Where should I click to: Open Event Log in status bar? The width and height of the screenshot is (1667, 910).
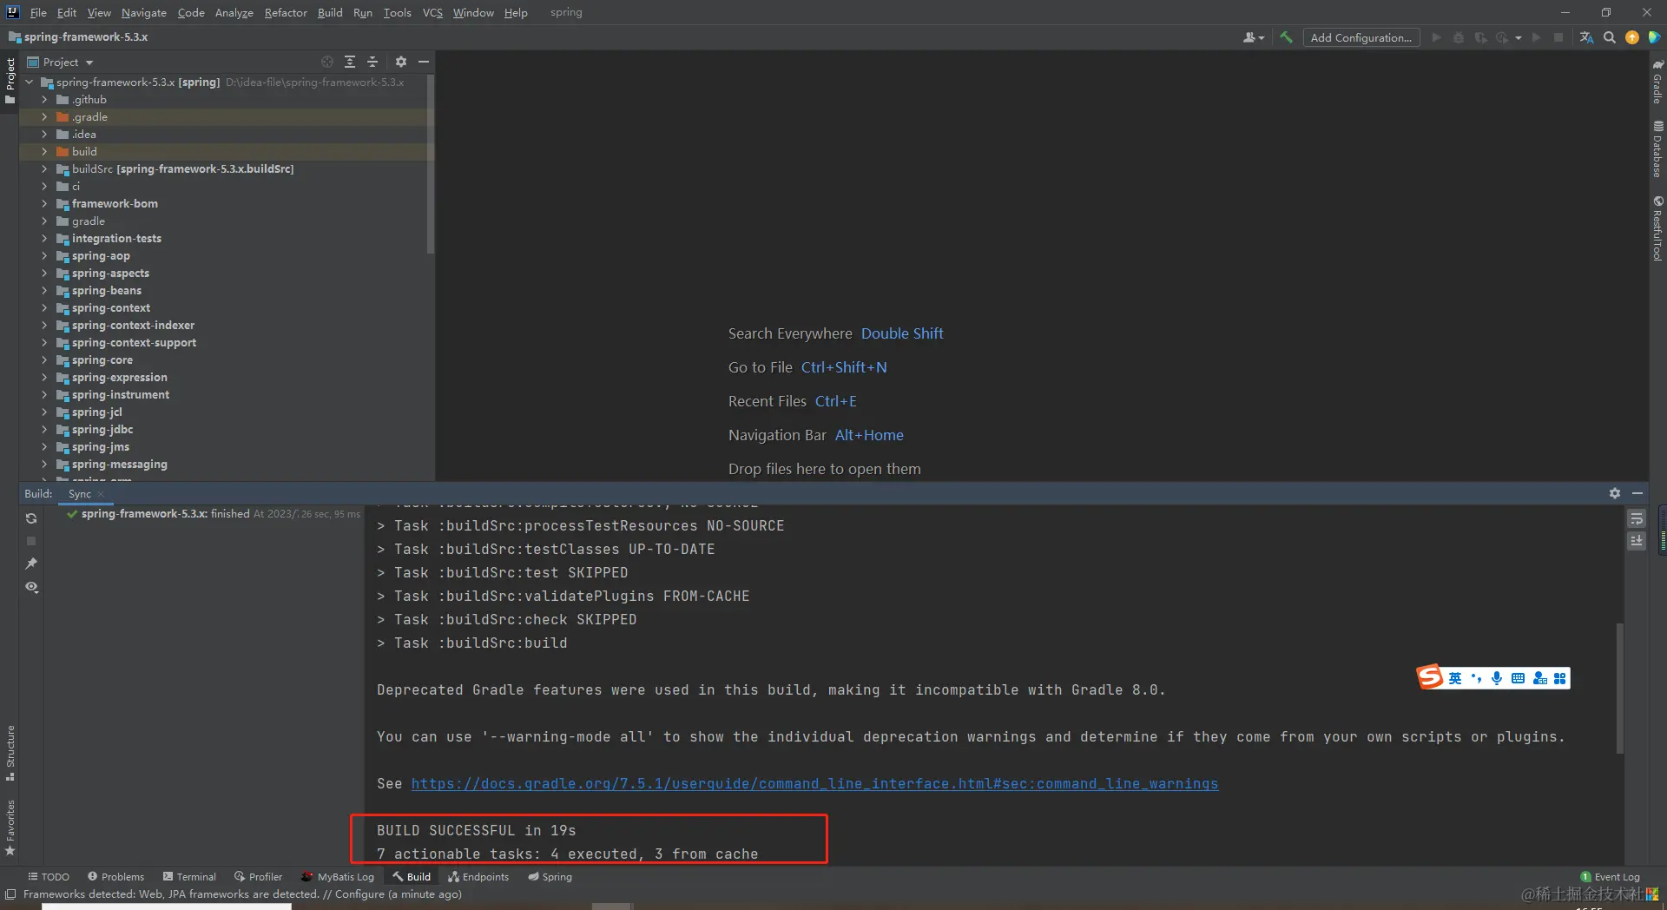click(1611, 876)
